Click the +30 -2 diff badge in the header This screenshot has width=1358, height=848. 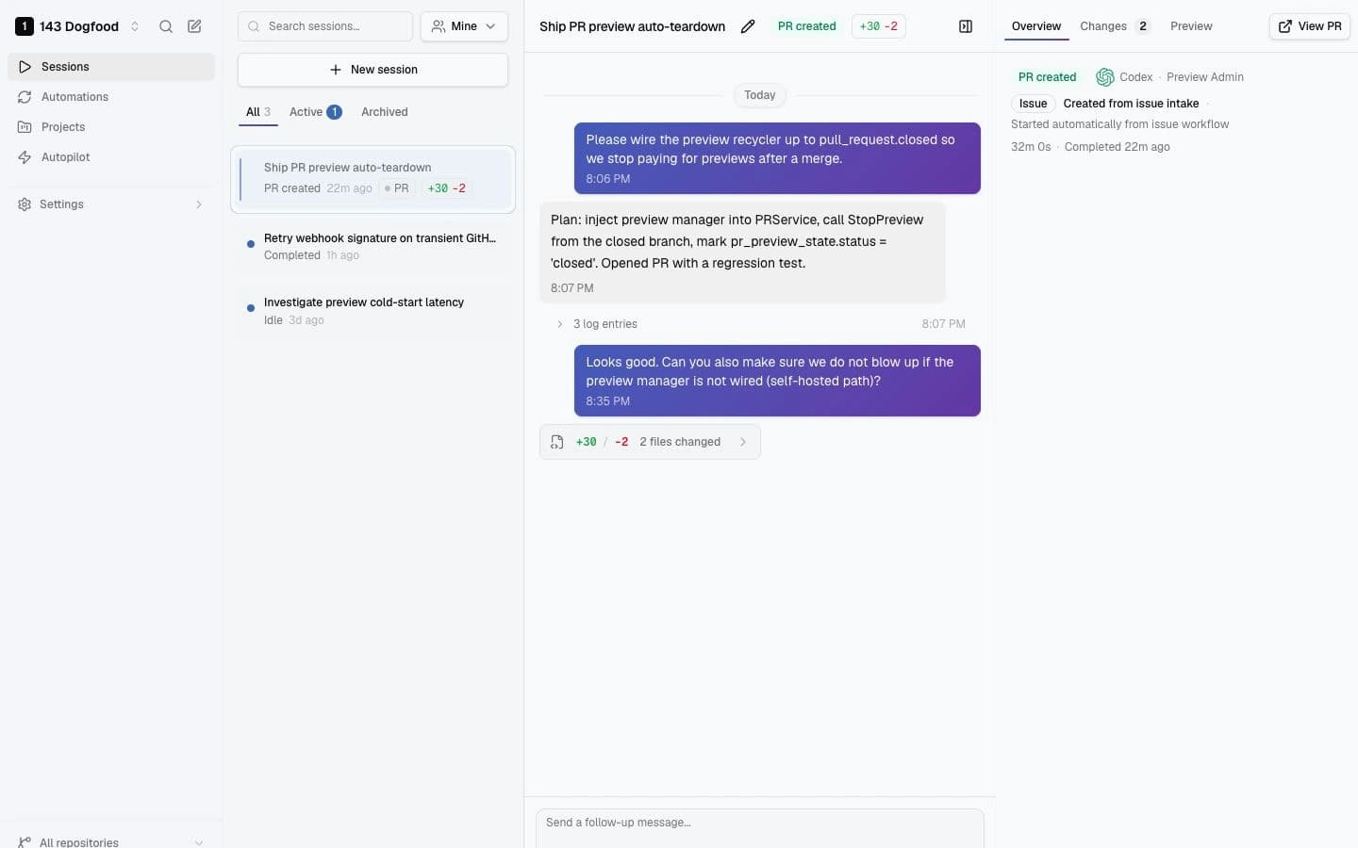(879, 26)
